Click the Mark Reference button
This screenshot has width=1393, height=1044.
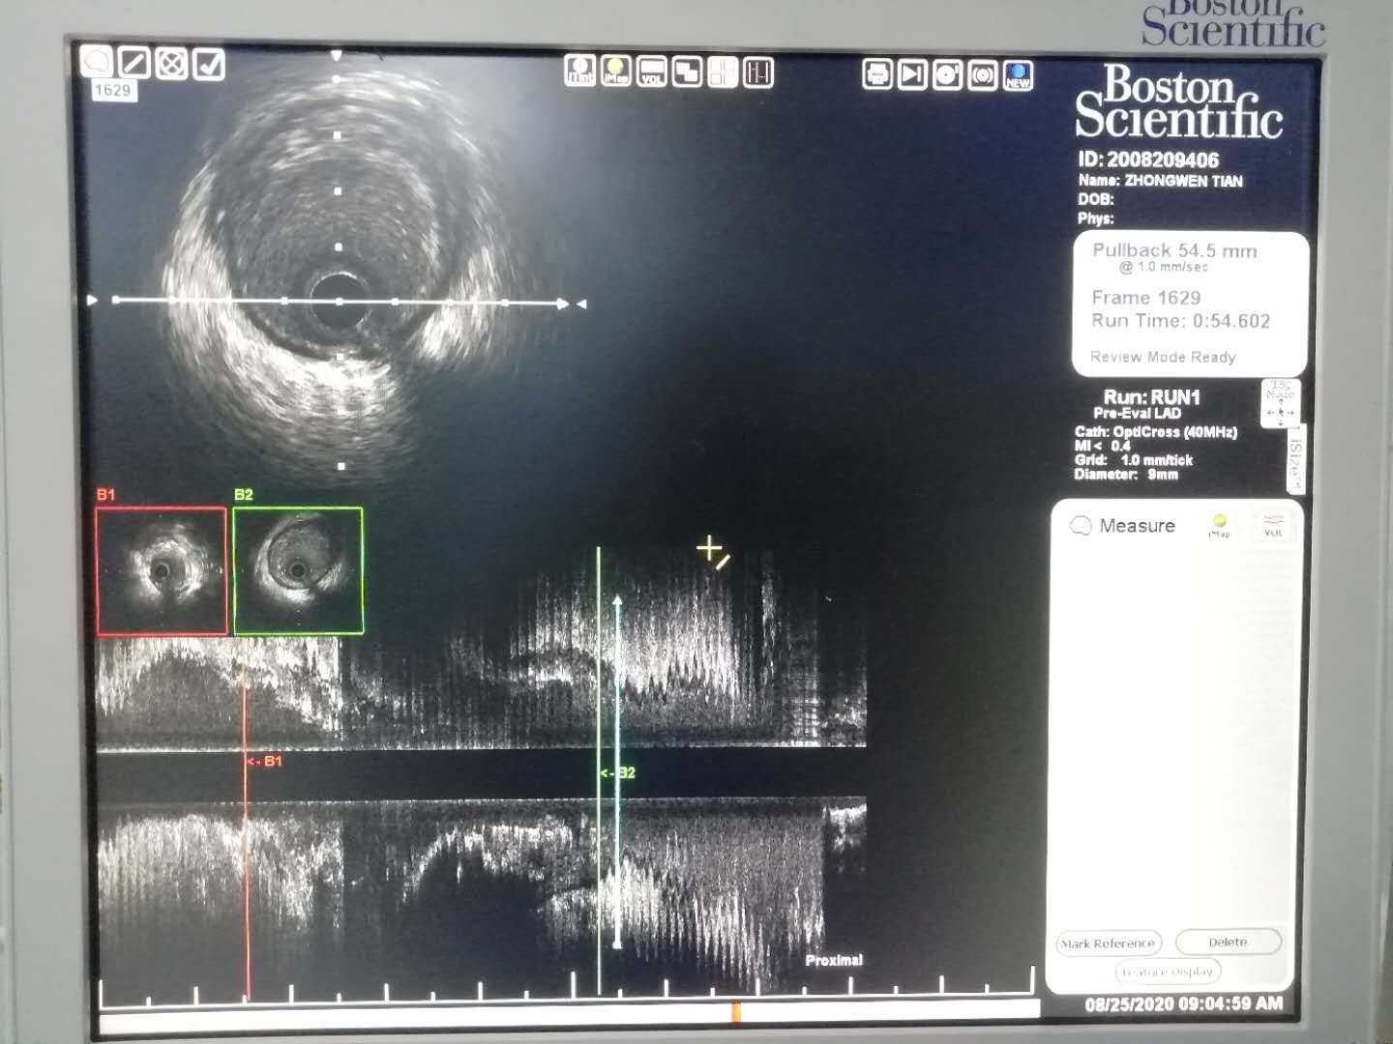click(1108, 942)
